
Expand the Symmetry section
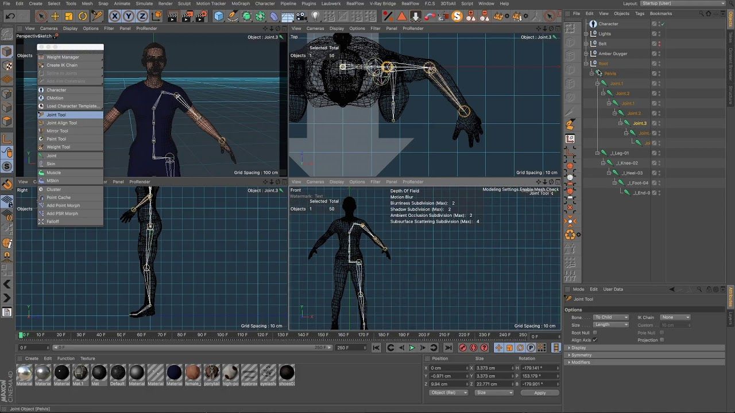581,355
